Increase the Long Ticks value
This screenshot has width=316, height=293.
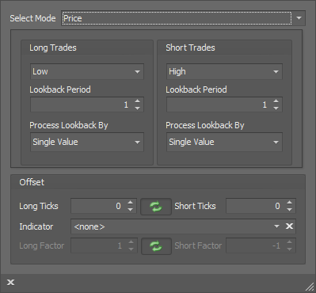pos(130,203)
